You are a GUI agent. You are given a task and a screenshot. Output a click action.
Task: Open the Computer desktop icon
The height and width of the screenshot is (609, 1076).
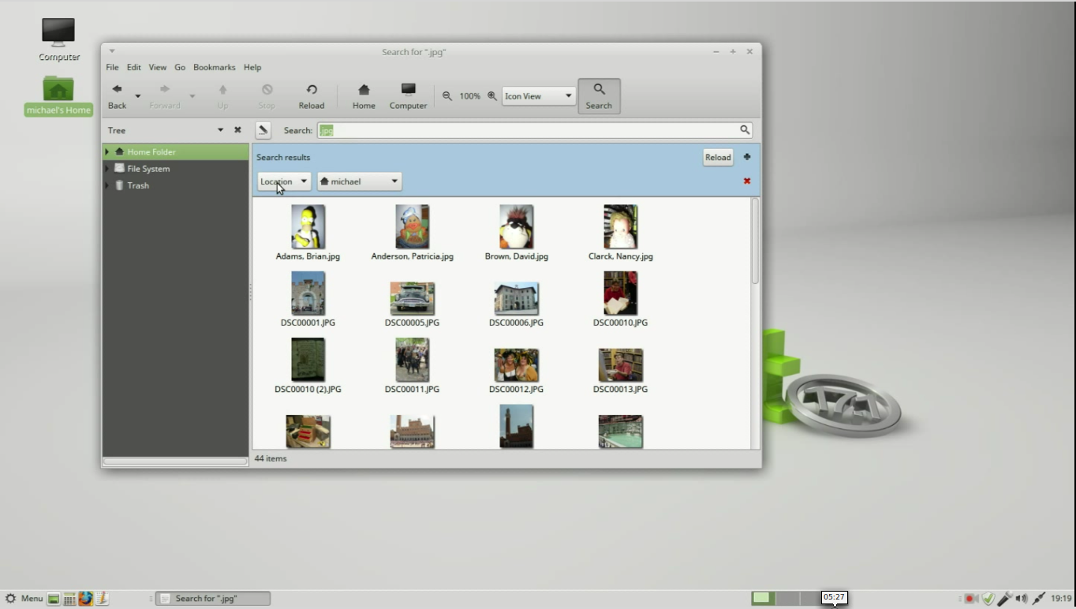[x=58, y=39]
